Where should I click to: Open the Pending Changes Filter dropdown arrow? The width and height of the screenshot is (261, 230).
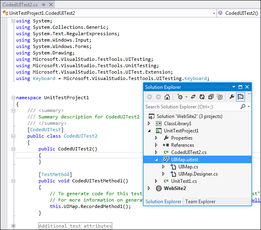(x=186, y=97)
